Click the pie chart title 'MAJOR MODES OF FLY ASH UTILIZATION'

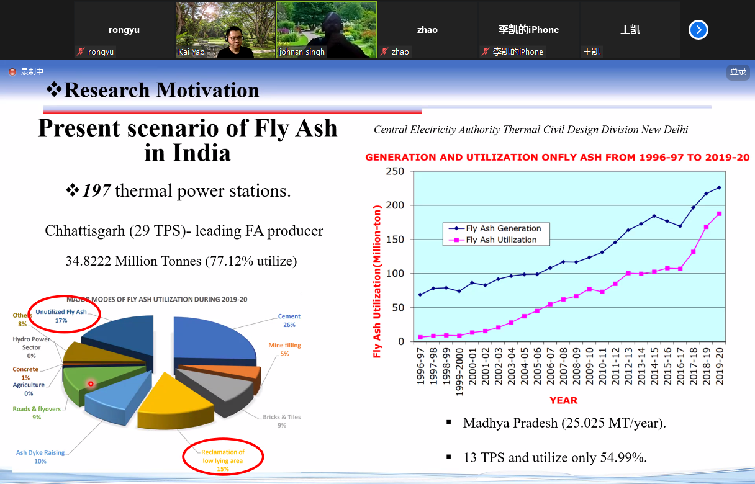[156, 300]
